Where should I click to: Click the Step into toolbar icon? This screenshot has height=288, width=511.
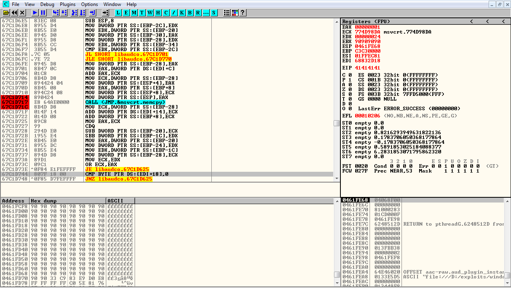pos(56,13)
